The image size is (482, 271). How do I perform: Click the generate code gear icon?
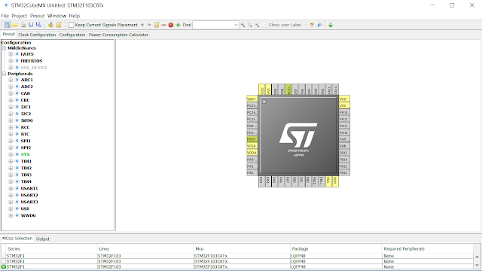pos(50,25)
